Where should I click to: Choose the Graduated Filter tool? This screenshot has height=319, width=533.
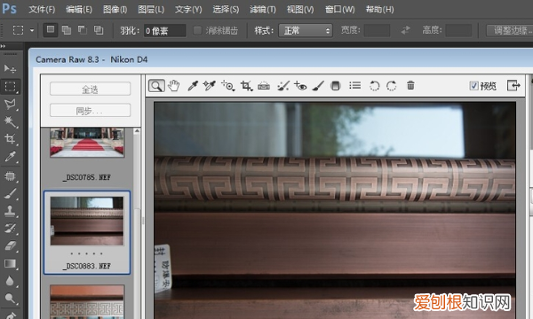(336, 86)
